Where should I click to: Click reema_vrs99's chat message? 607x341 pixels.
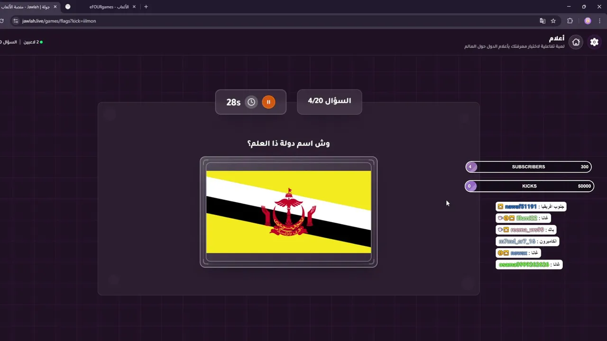pos(526,230)
